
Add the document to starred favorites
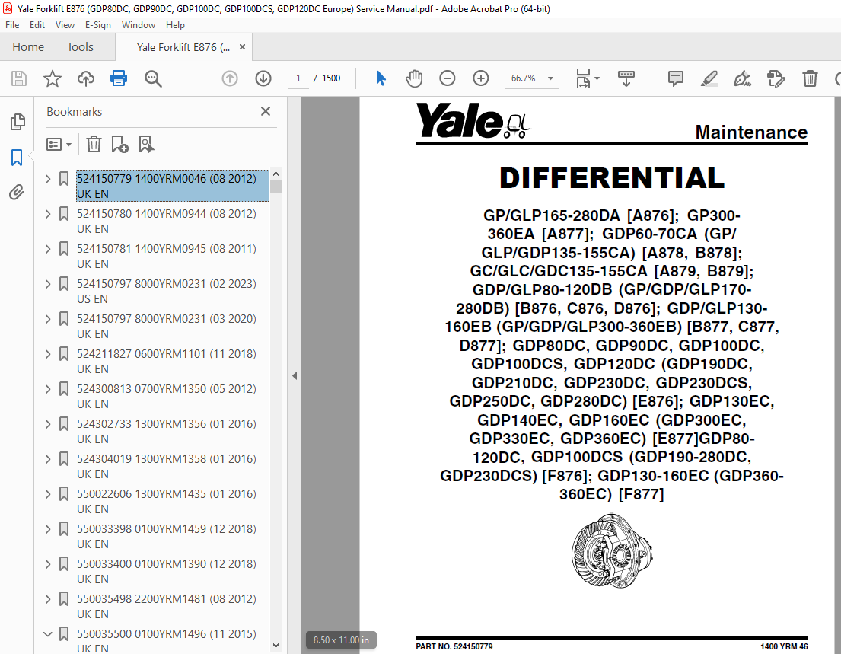[52, 78]
